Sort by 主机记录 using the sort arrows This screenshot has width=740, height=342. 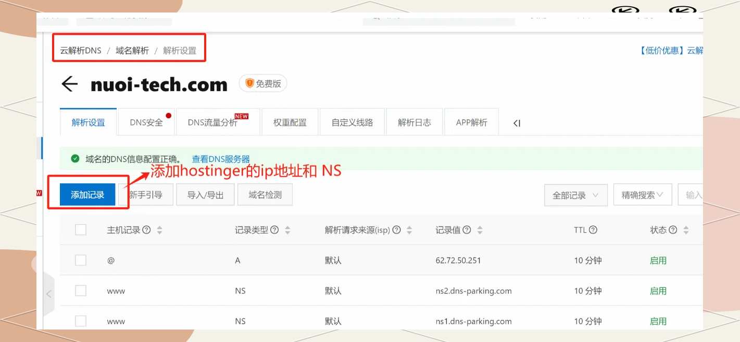click(x=159, y=230)
